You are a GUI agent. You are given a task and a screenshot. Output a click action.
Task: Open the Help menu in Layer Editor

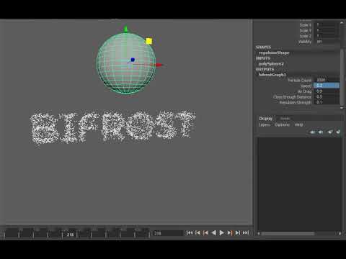(x=298, y=124)
